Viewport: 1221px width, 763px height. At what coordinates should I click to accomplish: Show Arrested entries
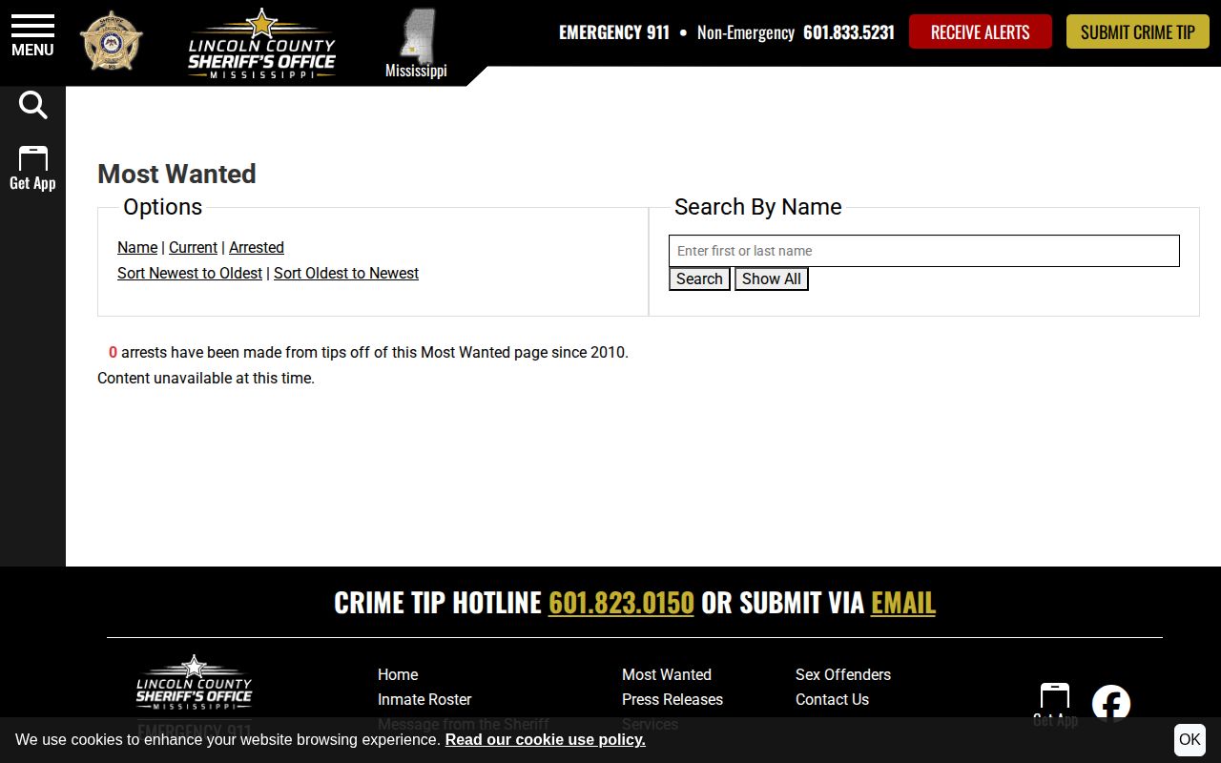(x=257, y=247)
